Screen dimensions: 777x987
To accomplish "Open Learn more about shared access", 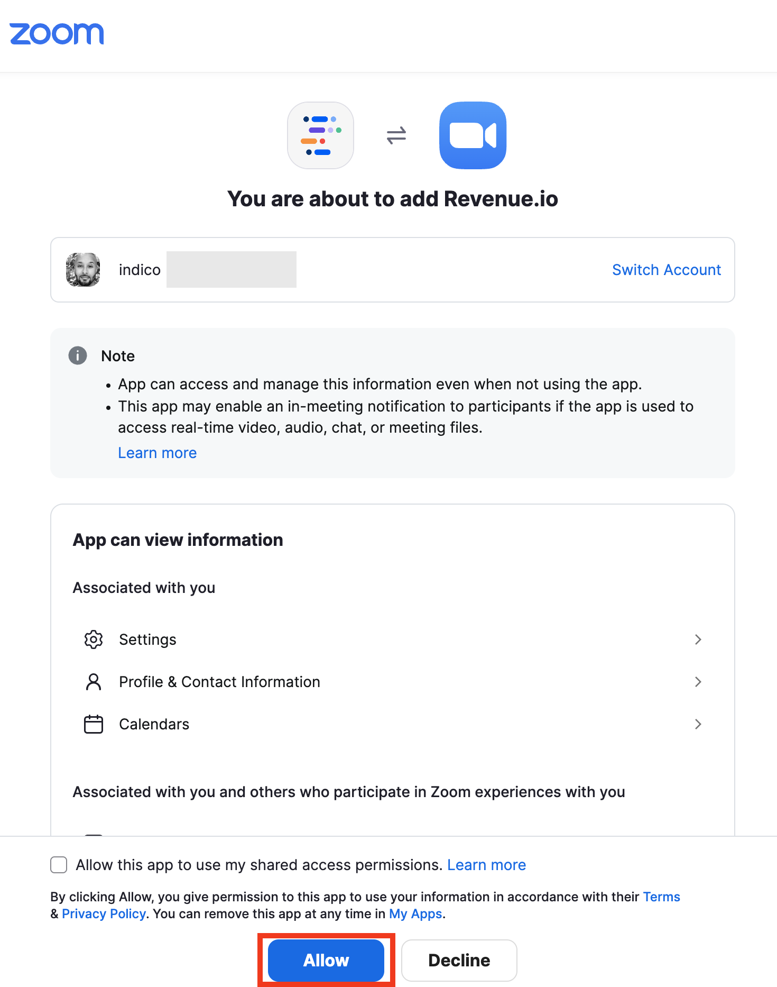I will click(486, 865).
